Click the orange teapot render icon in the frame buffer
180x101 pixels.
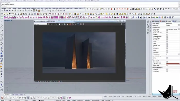(70, 24)
